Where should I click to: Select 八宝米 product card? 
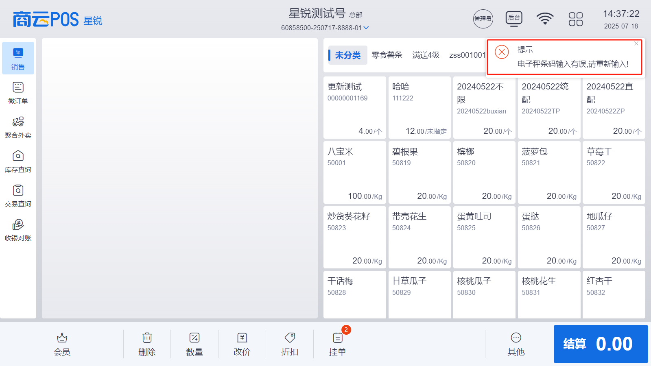(x=355, y=172)
